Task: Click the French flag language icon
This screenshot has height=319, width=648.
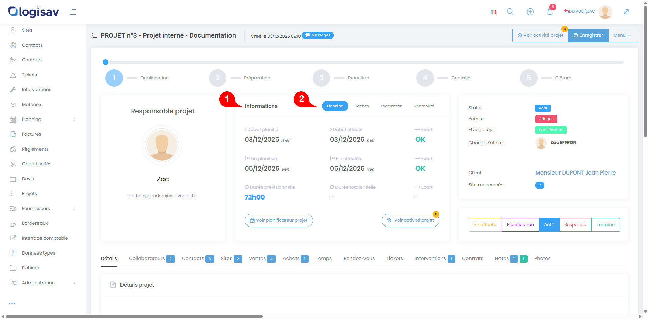Action: click(x=494, y=12)
